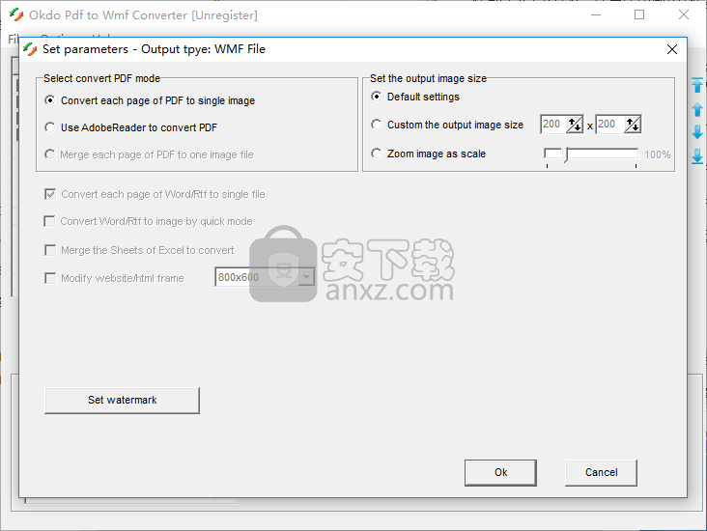Click the Okdo main window app icon
The image size is (707, 531).
pyautogui.click(x=16, y=14)
